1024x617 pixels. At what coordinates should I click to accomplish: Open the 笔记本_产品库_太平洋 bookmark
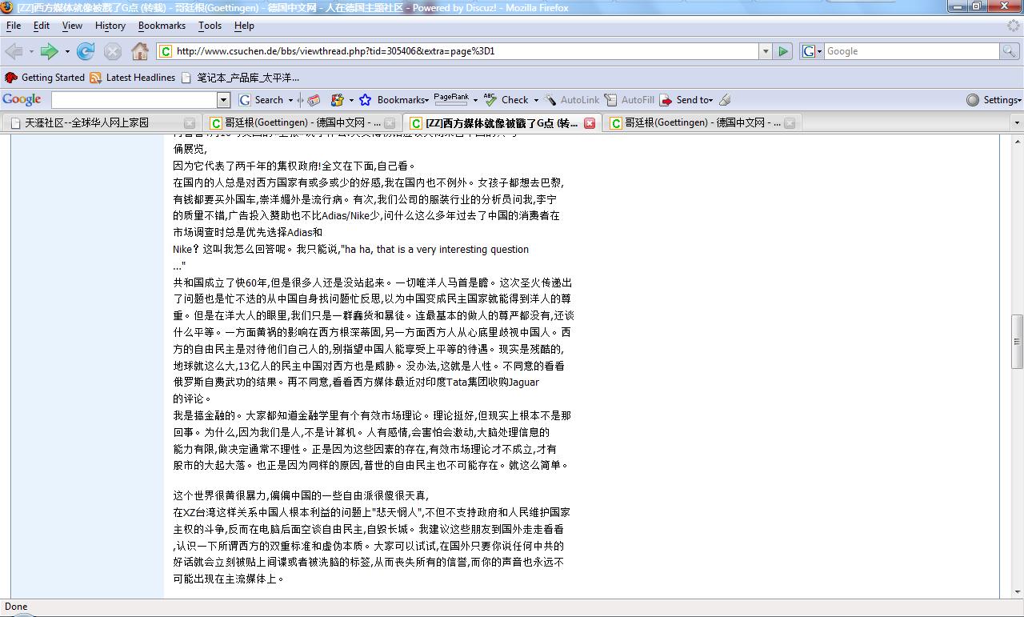(x=241, y=78)
